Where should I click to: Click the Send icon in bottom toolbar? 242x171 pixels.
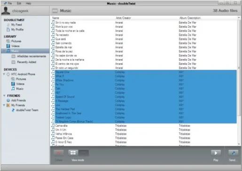pyautogui.click(x=233, y=153)
